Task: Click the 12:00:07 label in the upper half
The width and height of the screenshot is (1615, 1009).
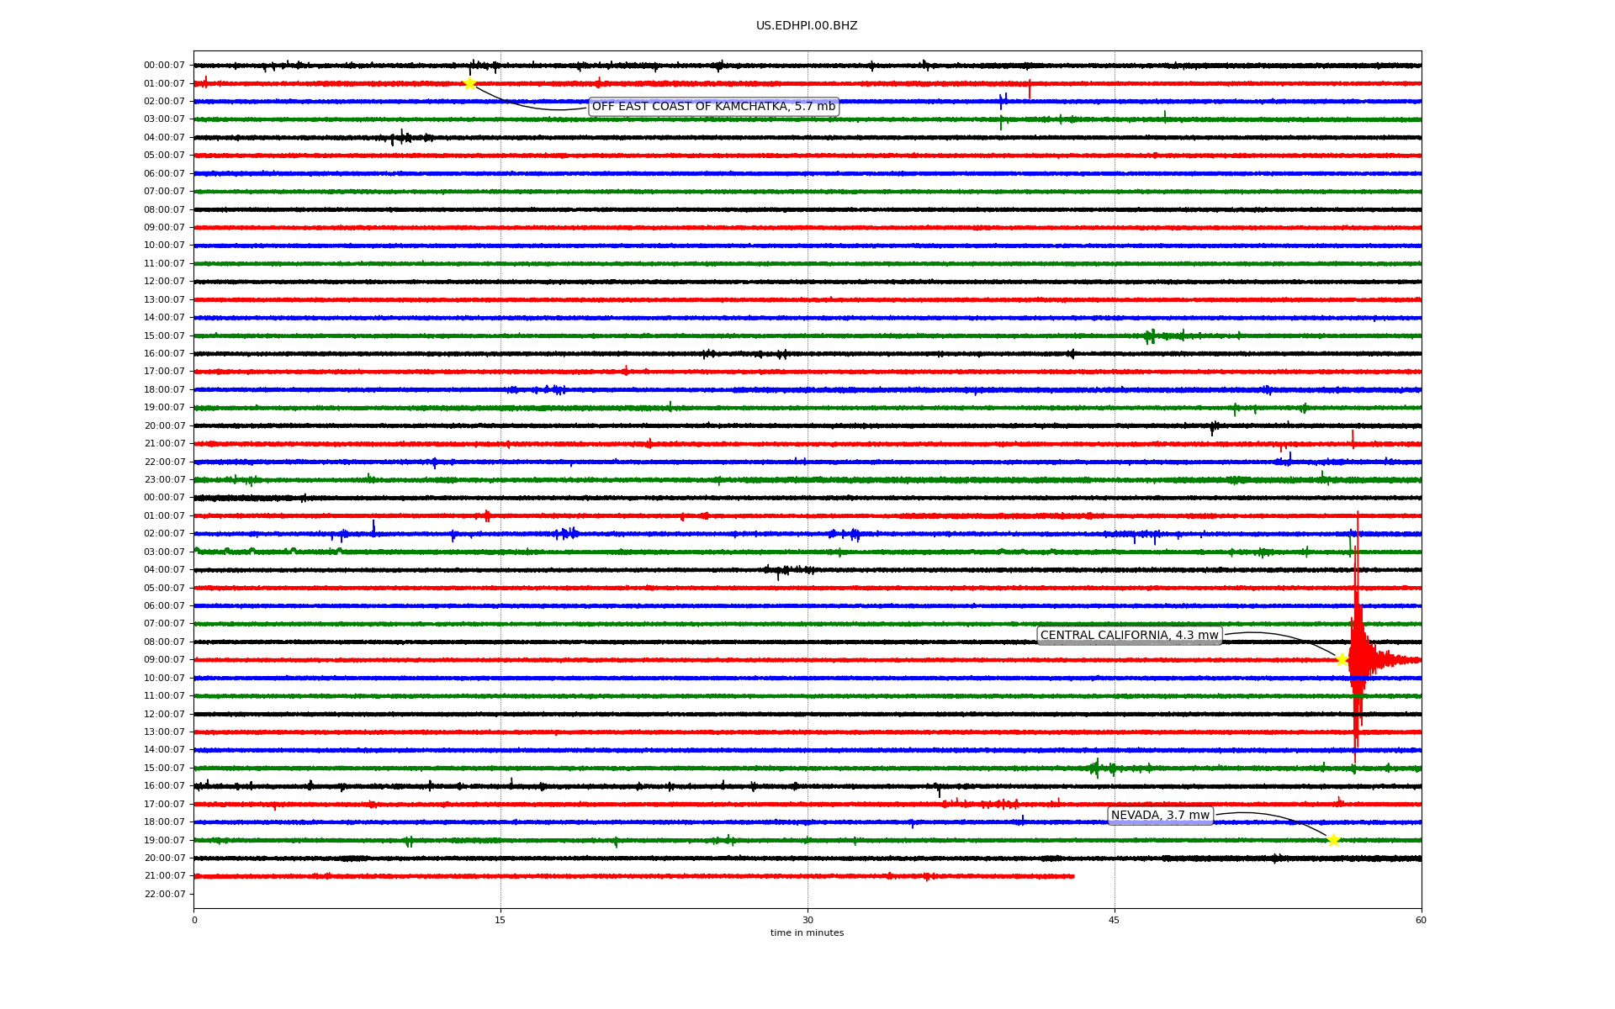Action: [164, 281]
